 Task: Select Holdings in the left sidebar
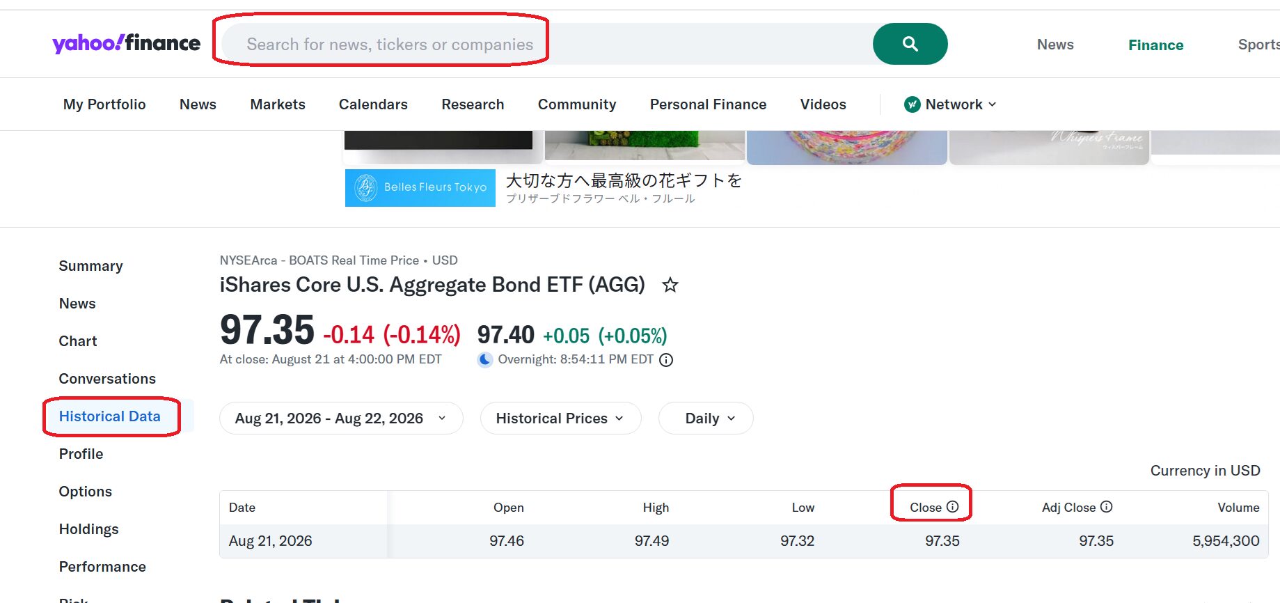[x=89, y=529]
